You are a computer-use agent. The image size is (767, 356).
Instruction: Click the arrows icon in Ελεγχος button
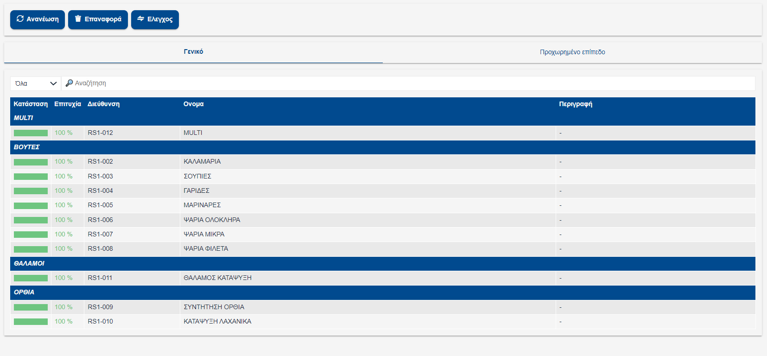pyautogui.click(x=141, y=19)
